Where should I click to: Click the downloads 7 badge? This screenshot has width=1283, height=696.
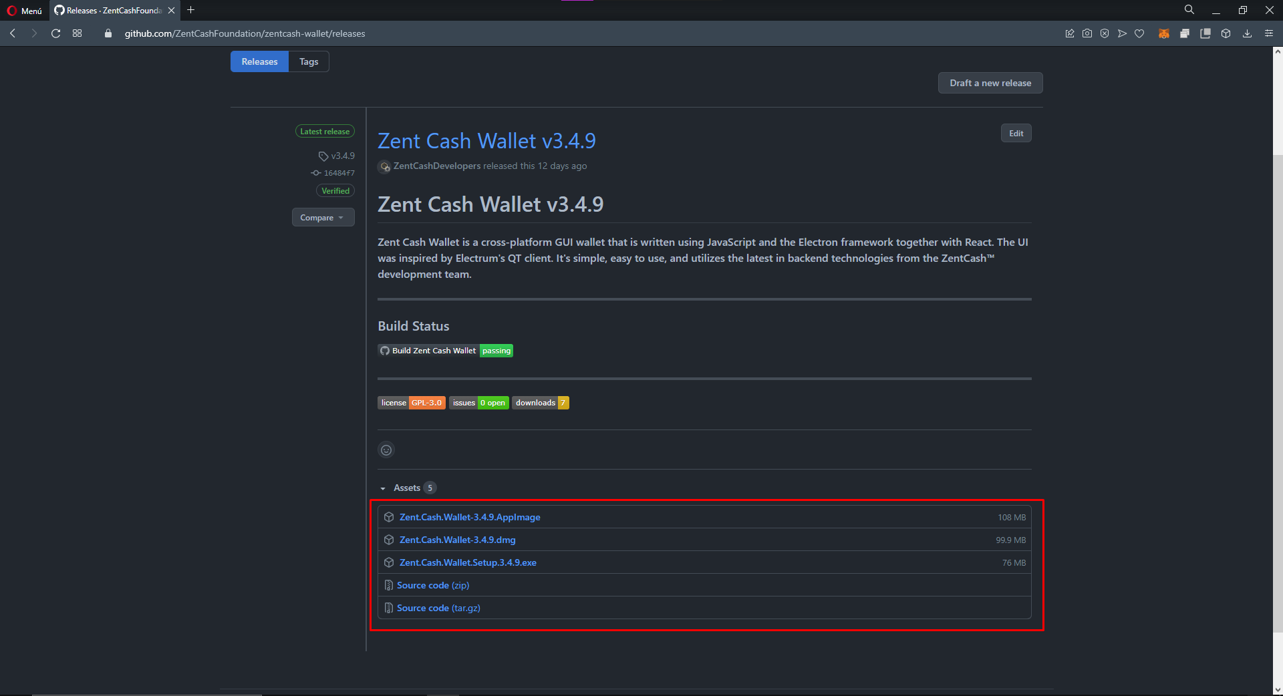click(x=541, y=403)
